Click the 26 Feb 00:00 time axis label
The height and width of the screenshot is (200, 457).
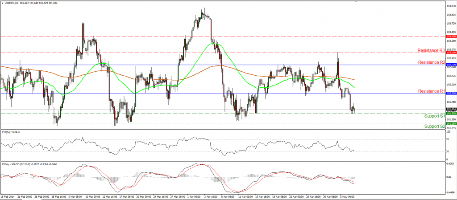point(42,196)
